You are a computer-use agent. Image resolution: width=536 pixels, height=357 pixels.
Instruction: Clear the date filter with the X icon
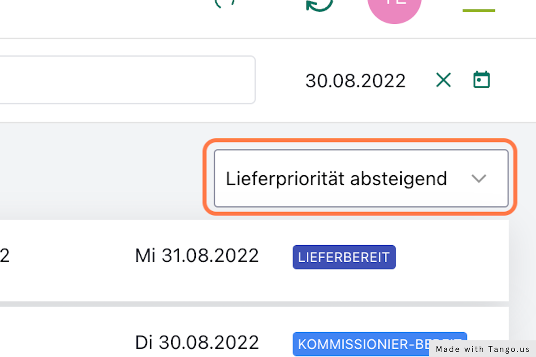point(444,80)
